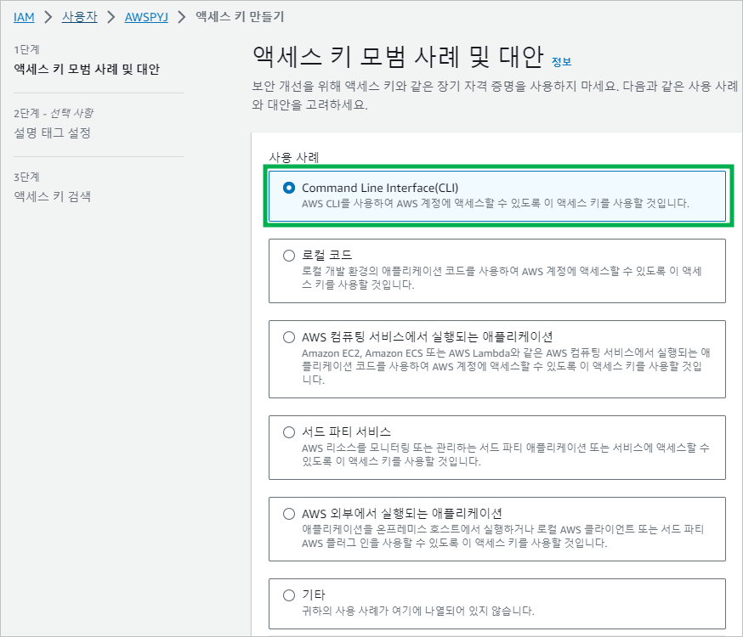Open the AWSPYJ user breadcrumb link
The image size is (743, 637).
point(146,17)
